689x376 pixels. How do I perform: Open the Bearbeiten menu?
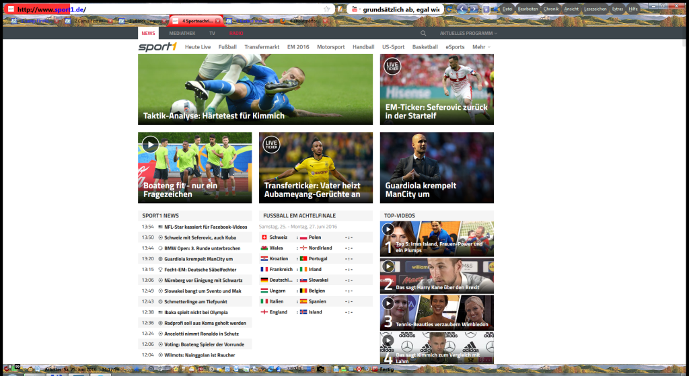tap(528, 9)
